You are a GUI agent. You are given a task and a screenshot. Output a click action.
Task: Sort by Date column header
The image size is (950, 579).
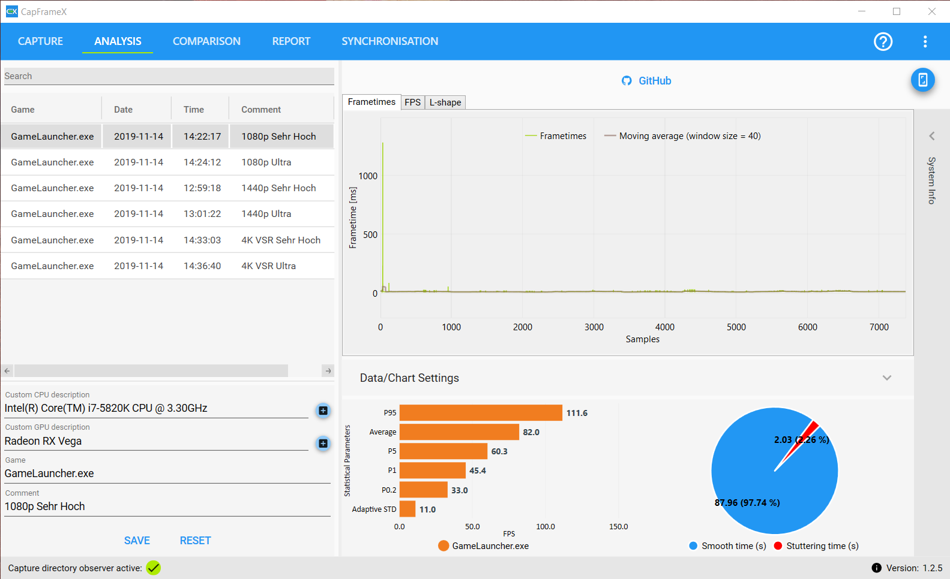click(137, 110)
